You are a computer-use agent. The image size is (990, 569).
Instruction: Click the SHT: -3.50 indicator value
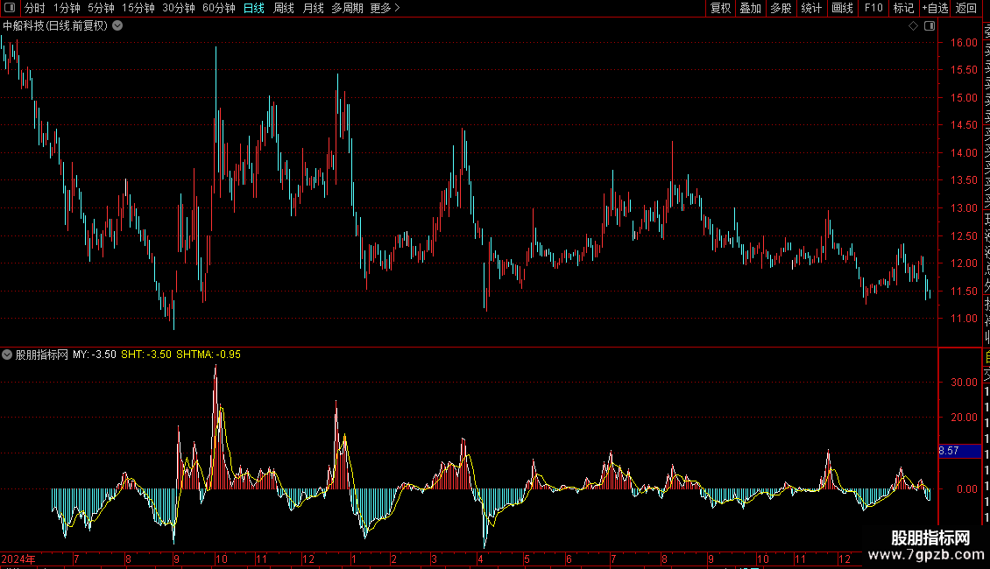coord(145,355)
